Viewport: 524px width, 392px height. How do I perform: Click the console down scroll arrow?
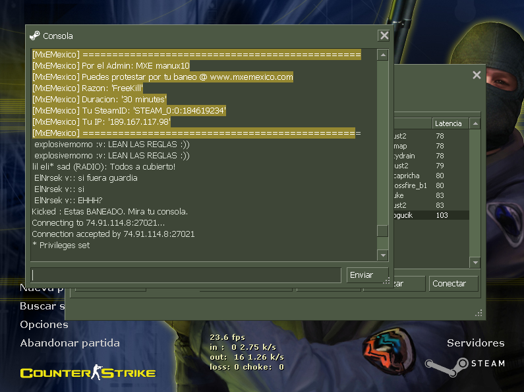(383, 255)
